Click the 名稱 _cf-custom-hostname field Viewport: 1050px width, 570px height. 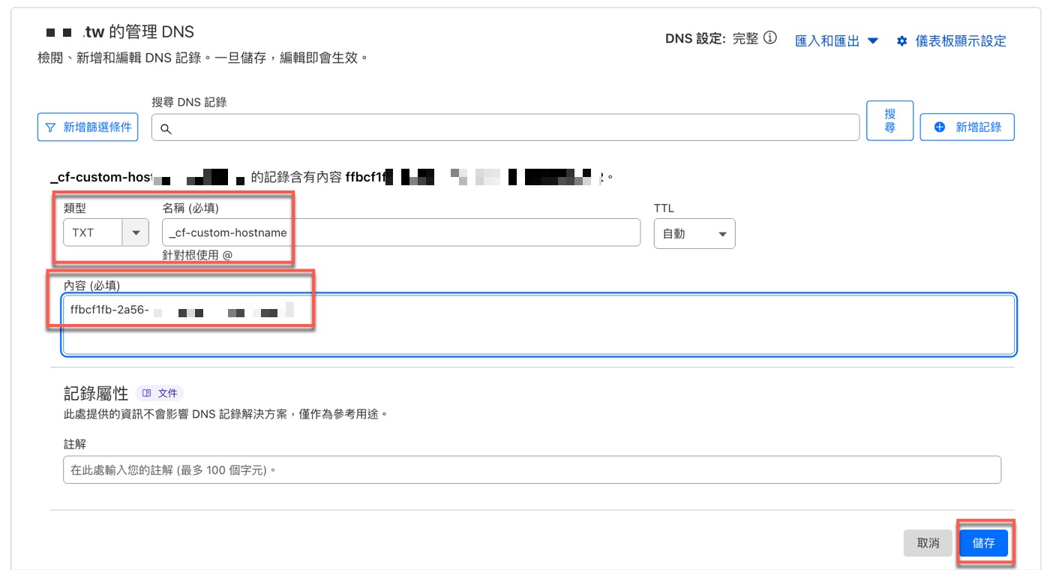click(x=401, y=232)
